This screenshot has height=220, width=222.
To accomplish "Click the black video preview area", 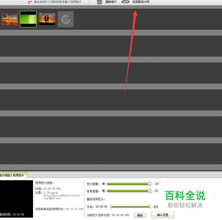I will (16, 199).
